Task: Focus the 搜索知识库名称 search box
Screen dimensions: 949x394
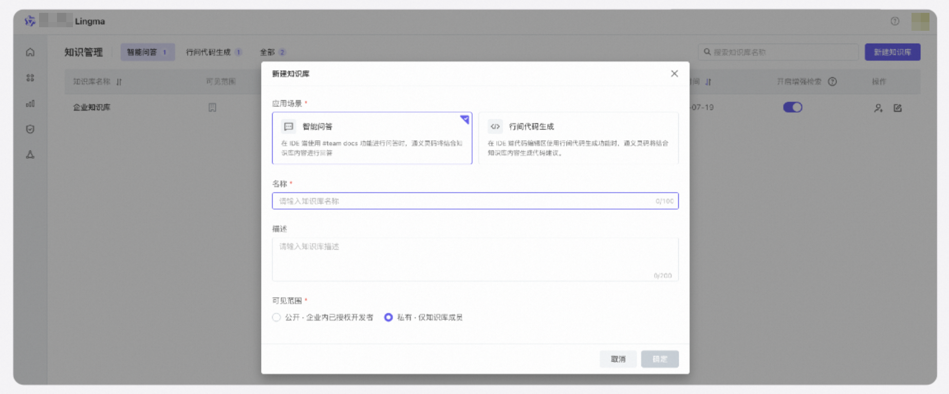Action: click(x=778, y=52)
